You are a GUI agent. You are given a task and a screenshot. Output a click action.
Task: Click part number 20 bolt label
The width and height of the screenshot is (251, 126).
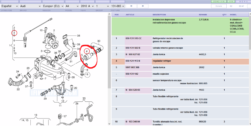pos(76,88)
